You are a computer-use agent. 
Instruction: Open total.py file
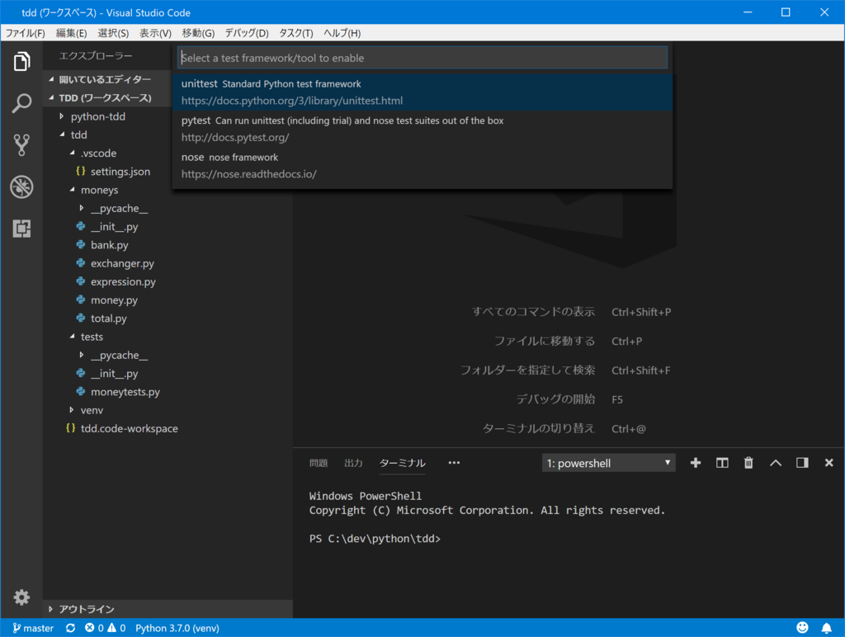point(109,318)
